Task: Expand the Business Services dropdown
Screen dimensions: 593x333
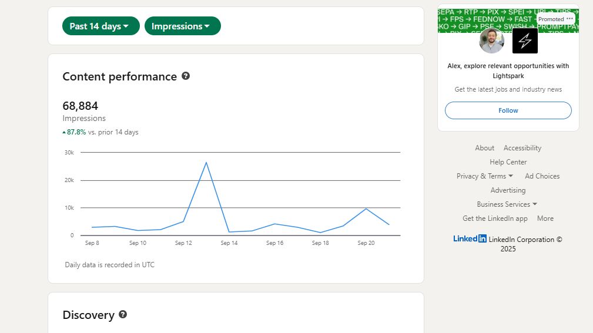Action: tap(507, 204)
